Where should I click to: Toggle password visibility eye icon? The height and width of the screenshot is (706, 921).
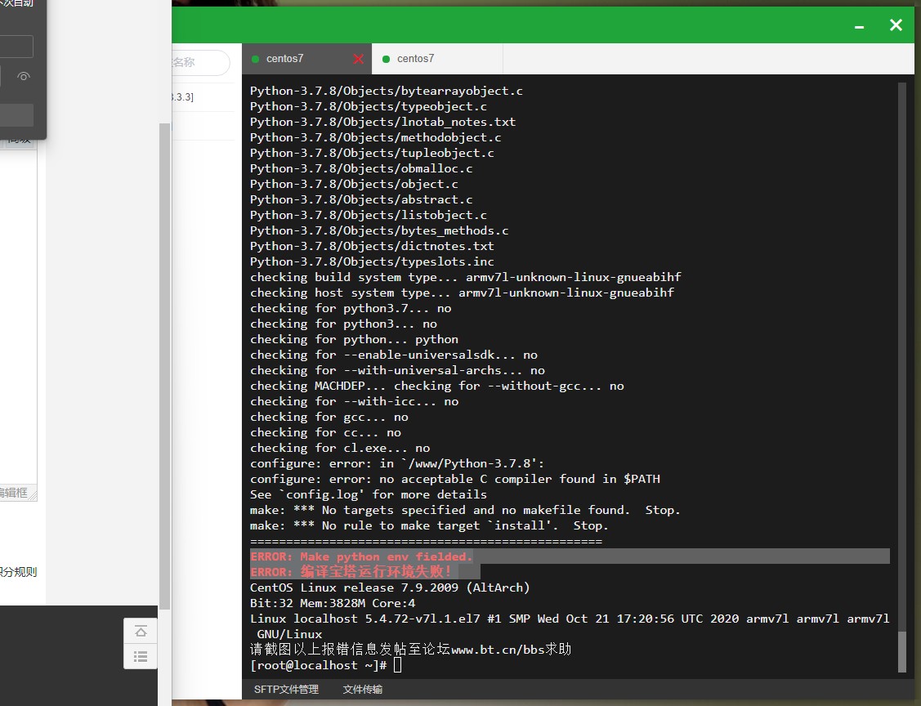(24, 76)
